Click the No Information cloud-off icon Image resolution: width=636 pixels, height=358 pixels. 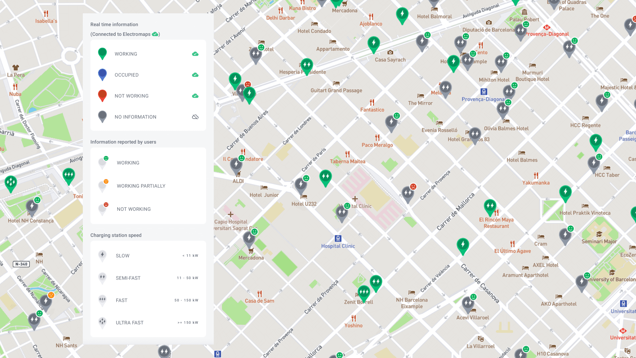tap(195, 117)
